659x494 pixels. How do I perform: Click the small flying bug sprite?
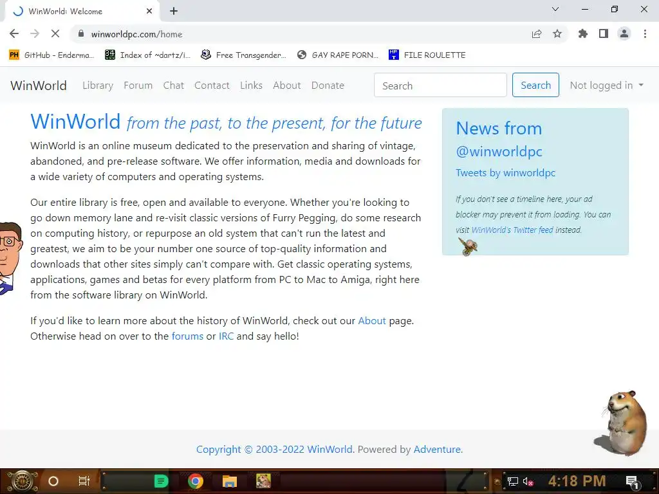coord(467,246)
